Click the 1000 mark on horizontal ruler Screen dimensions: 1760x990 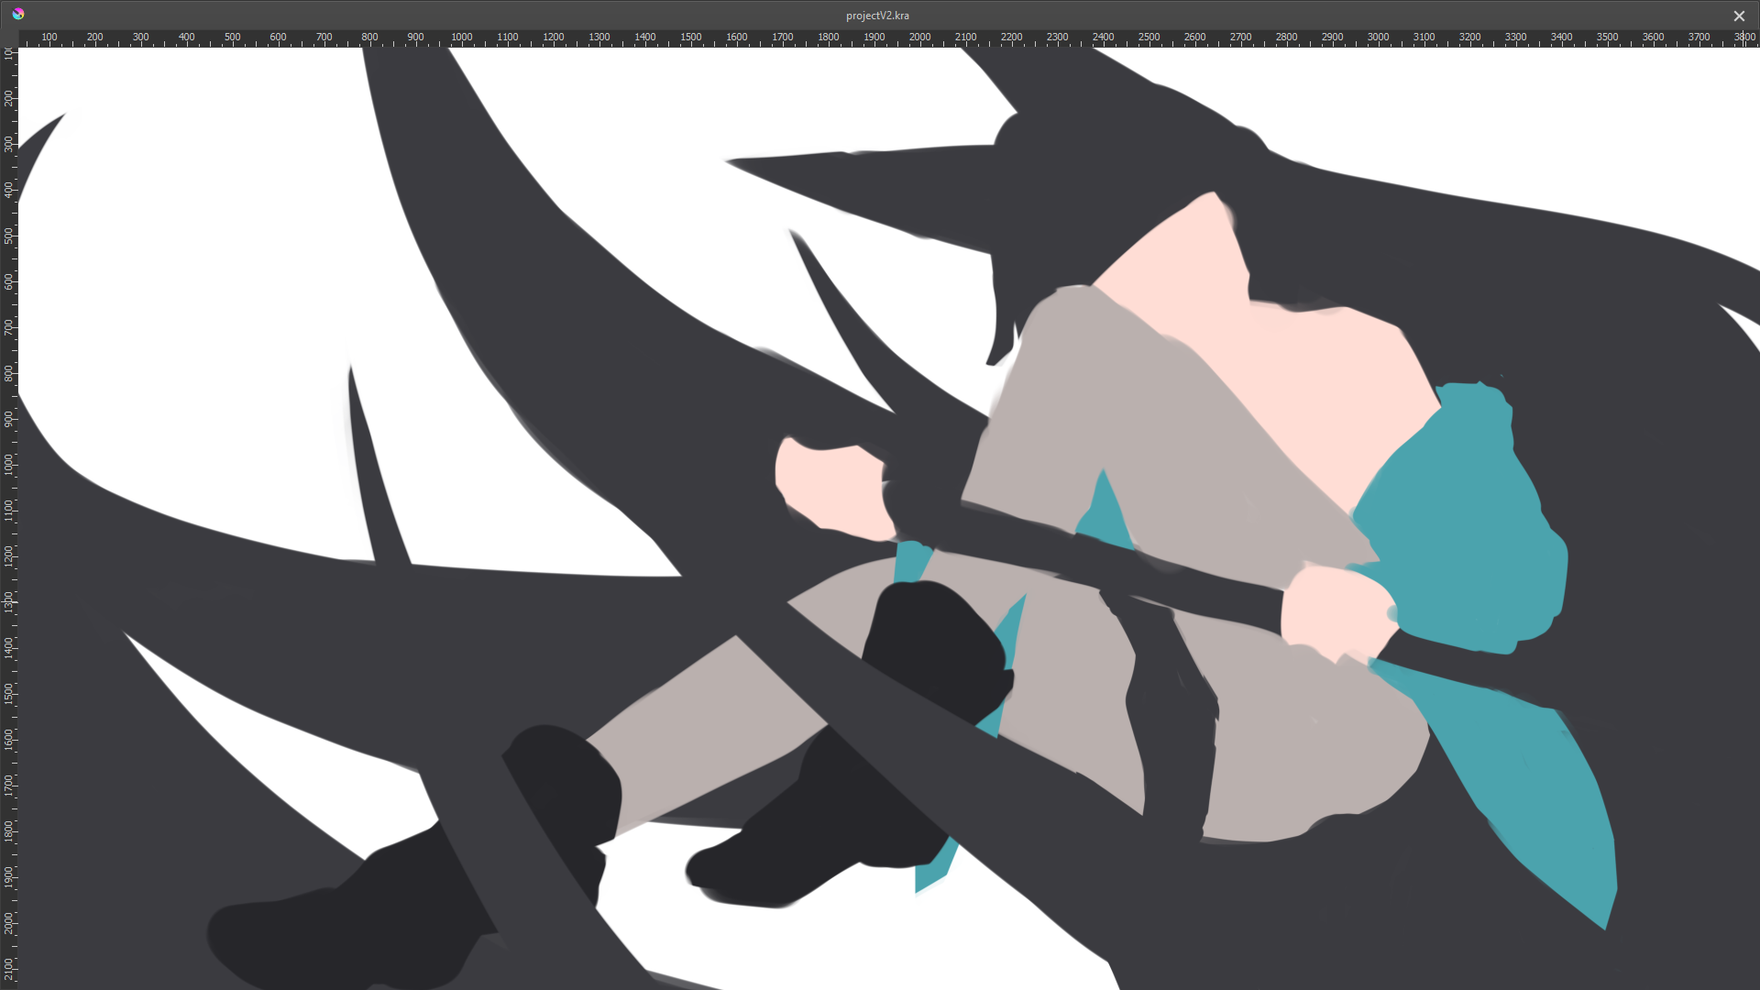[x=461, y=38]
